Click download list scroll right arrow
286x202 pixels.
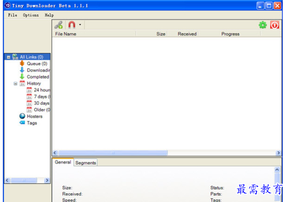click(278, 153)
